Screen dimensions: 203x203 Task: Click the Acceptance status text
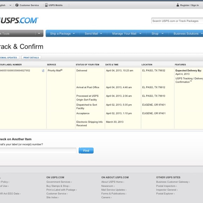pyautogui.click(x=83, y=113)
